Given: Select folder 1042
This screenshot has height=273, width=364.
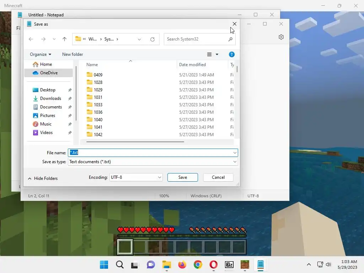Looking at the screenshot, I should click(95, 134).
